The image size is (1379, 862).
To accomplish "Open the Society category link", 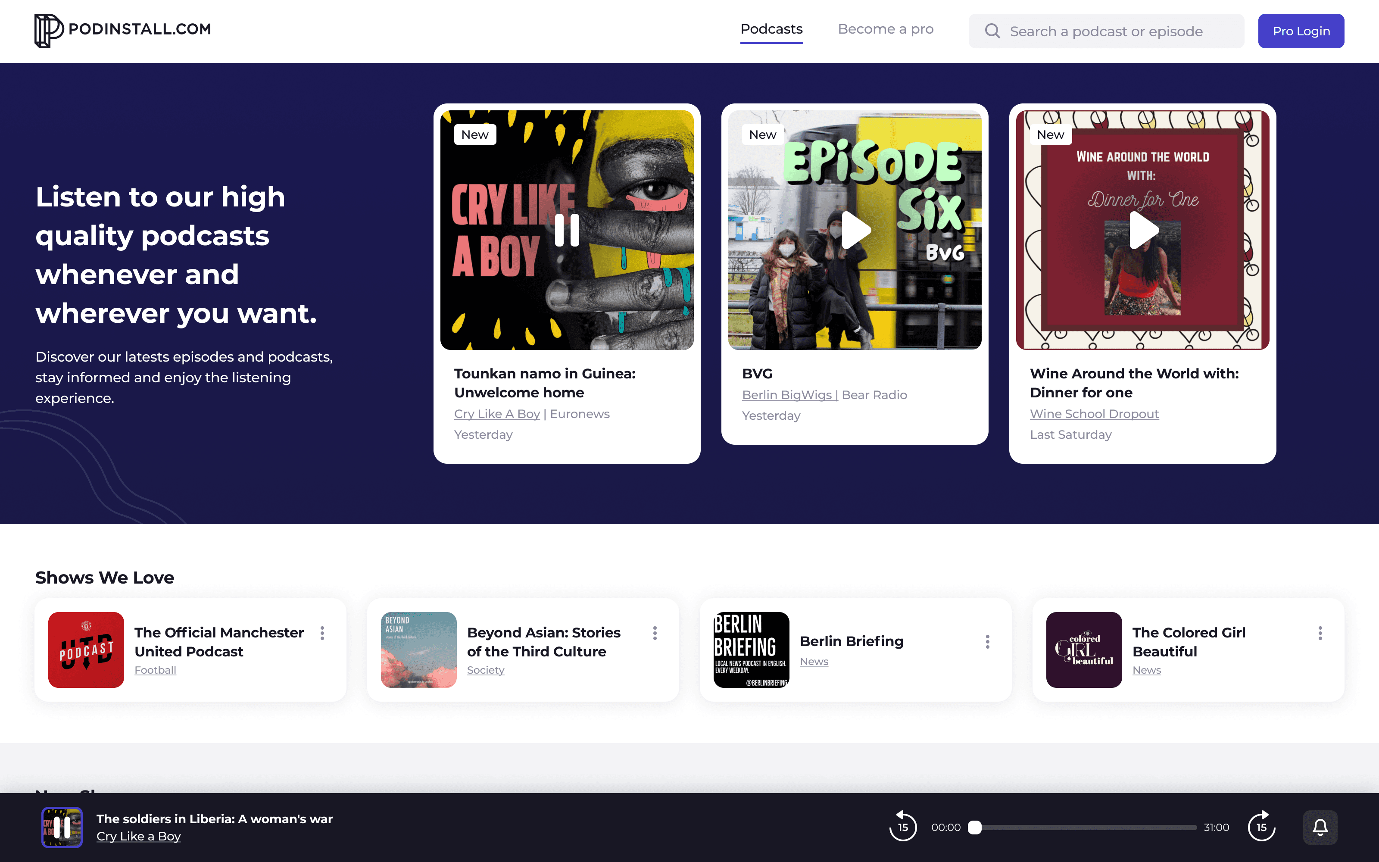I will tap(486, 670).
